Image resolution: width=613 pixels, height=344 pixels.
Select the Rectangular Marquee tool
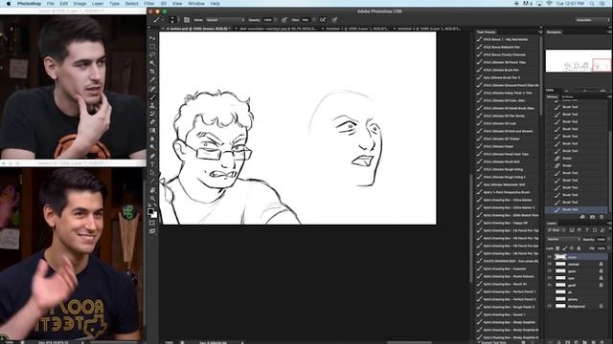tap(152, 47)
